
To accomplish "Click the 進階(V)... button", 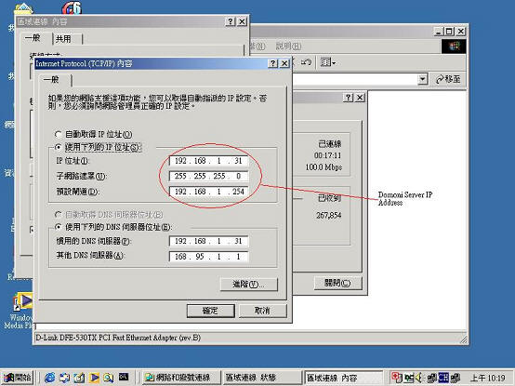I will point(248,285).
